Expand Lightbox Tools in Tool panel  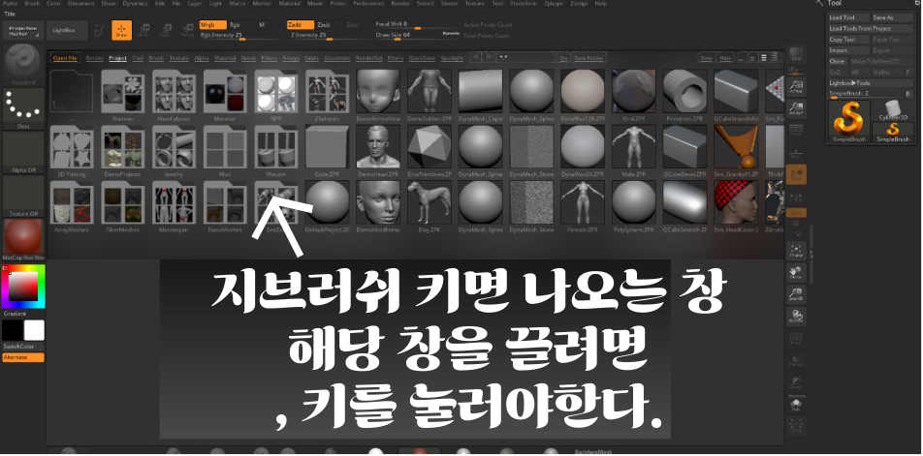[871, 83]
